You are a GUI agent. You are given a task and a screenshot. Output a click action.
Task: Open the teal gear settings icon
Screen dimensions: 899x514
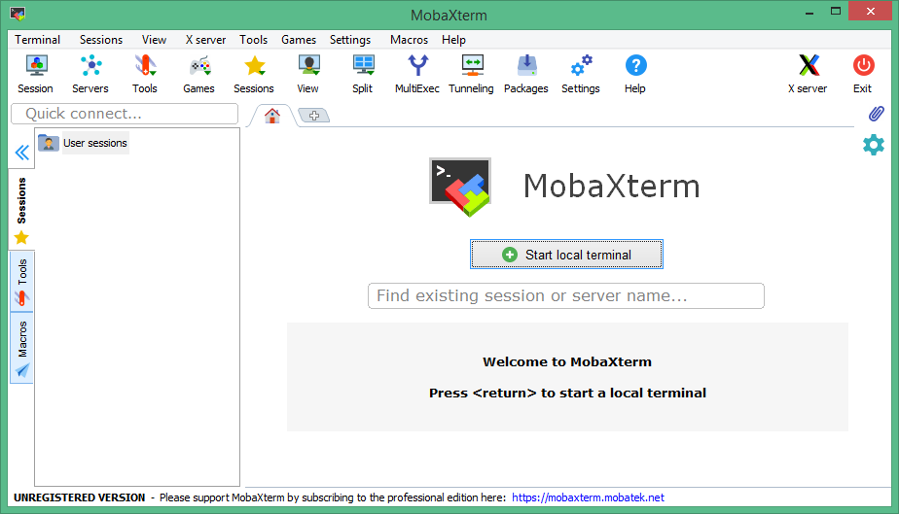coord(873,145)
